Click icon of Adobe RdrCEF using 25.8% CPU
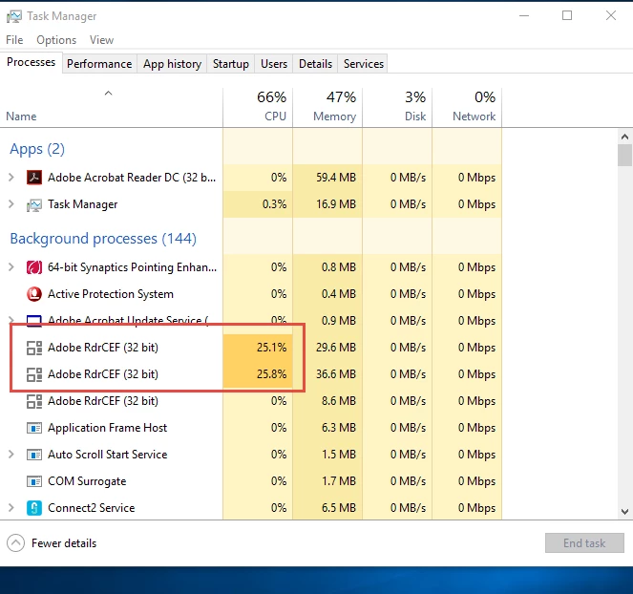The width and height of the screenshot is (633, 594). click(x=34, y=374)
